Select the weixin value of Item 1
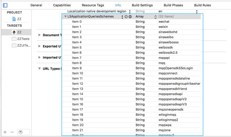The width and height of the screenshot is (231, 137). point(163,27)
